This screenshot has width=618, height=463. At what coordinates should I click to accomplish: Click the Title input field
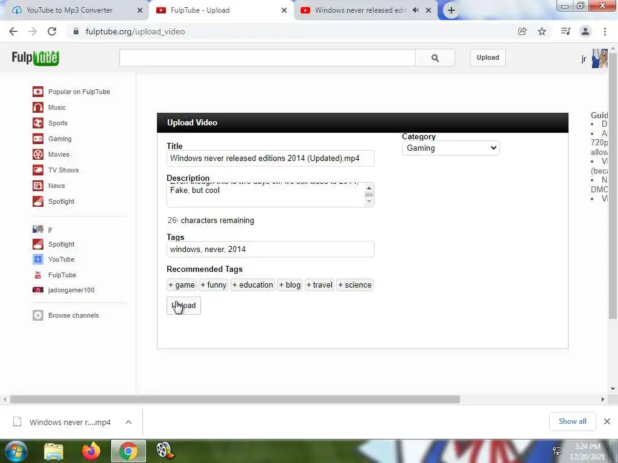270,159
